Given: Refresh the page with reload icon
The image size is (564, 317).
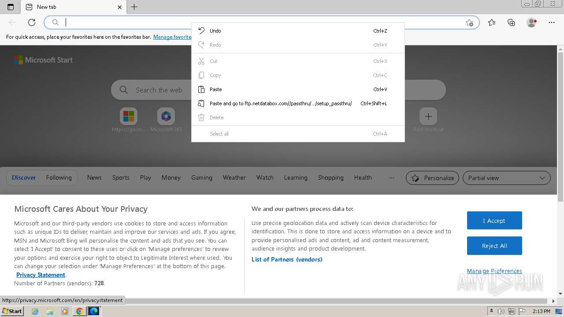Looking at the screenshot, I should tap(32, 22).
